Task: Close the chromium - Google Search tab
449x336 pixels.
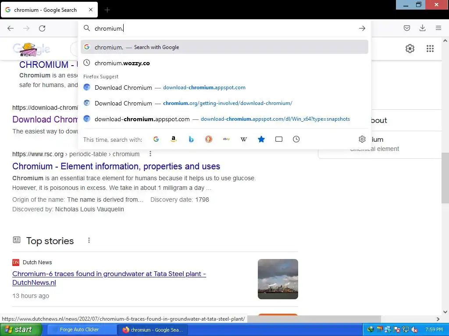Action: [x=90, y=10]
